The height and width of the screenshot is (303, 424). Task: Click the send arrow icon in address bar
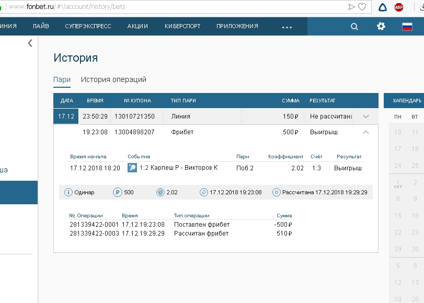coord(352,7)
